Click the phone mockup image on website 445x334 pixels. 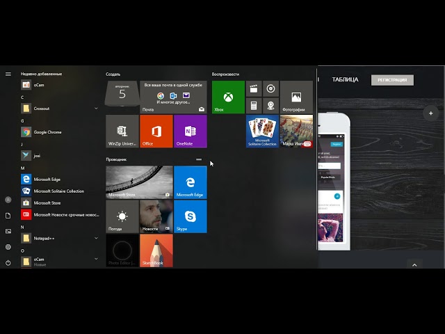334,182
